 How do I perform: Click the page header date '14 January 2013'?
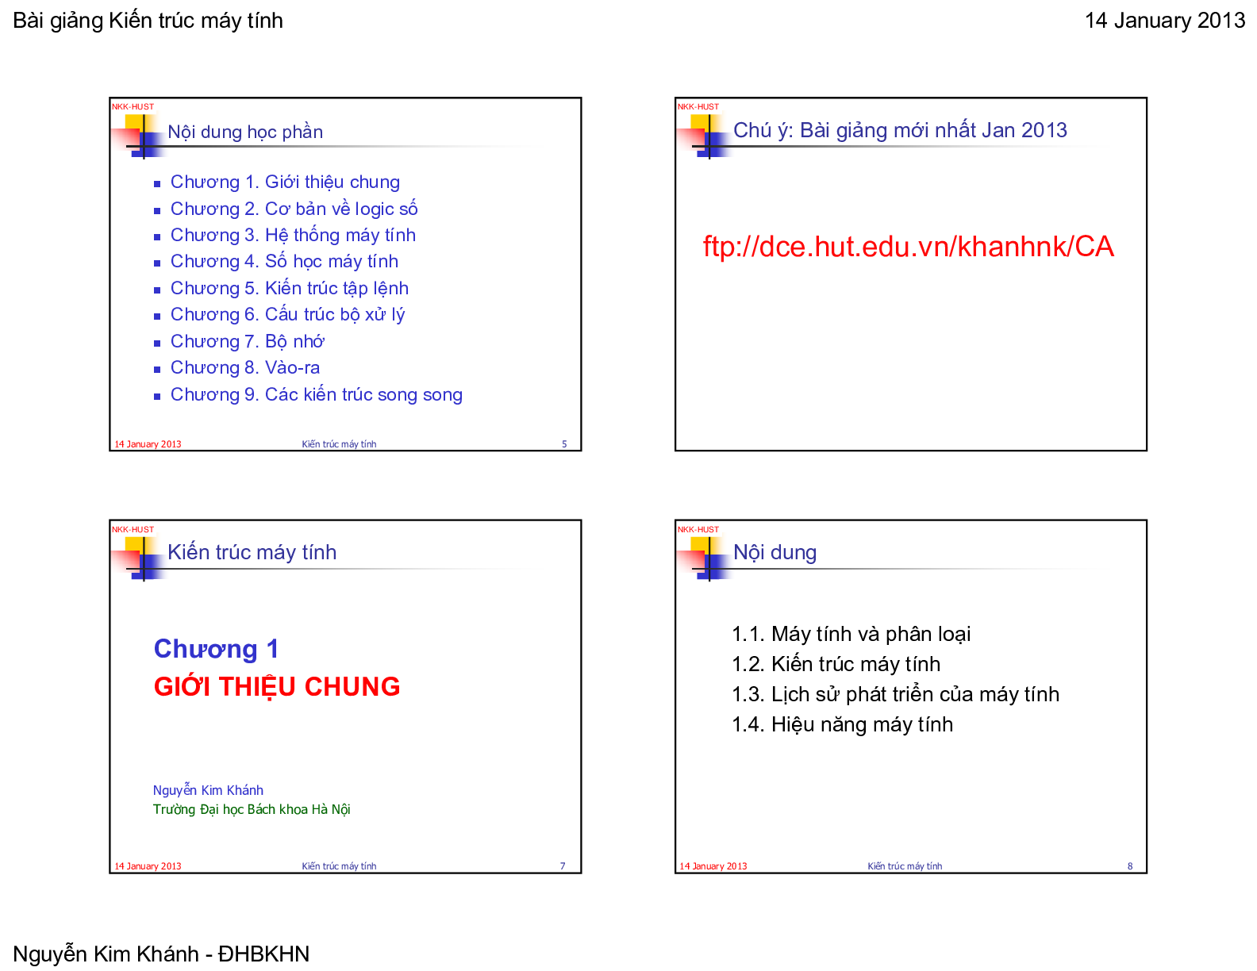1164,21
